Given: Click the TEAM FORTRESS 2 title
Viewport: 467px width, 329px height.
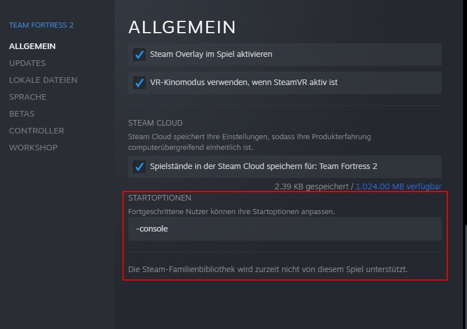Looking at the screenshot, I should (41, 25).
